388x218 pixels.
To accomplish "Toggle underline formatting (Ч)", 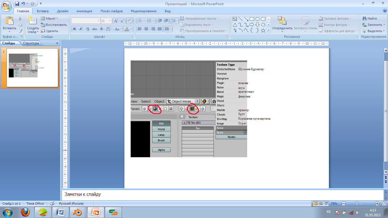I will point(88,29).
